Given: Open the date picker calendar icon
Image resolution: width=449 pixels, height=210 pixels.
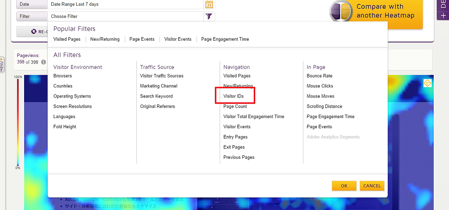Looking at the screenshot, I should pos(209,4).
